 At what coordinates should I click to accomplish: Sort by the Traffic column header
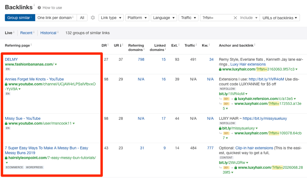pyautogui.click(x=190, y=45)
